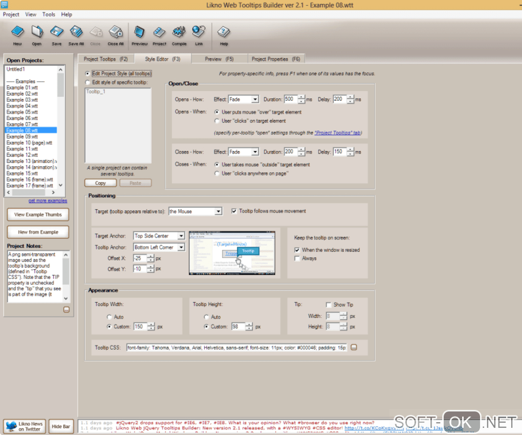Click the Open Projects horizontal scrollbar
Viewport: 522px width, 435px height.
point(31,192)
